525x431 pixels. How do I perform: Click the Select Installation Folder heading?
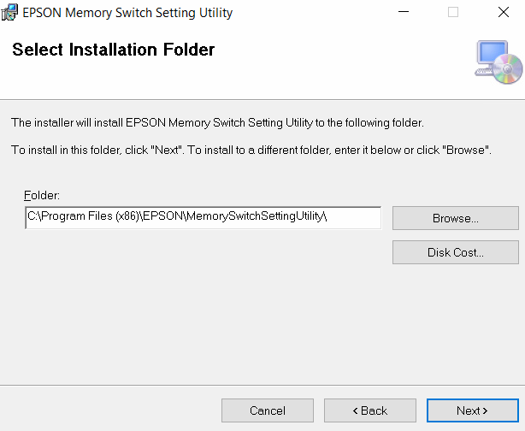point(113,50)
